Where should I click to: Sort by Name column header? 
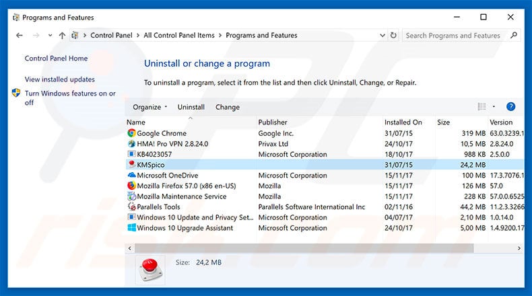[136, 122]
